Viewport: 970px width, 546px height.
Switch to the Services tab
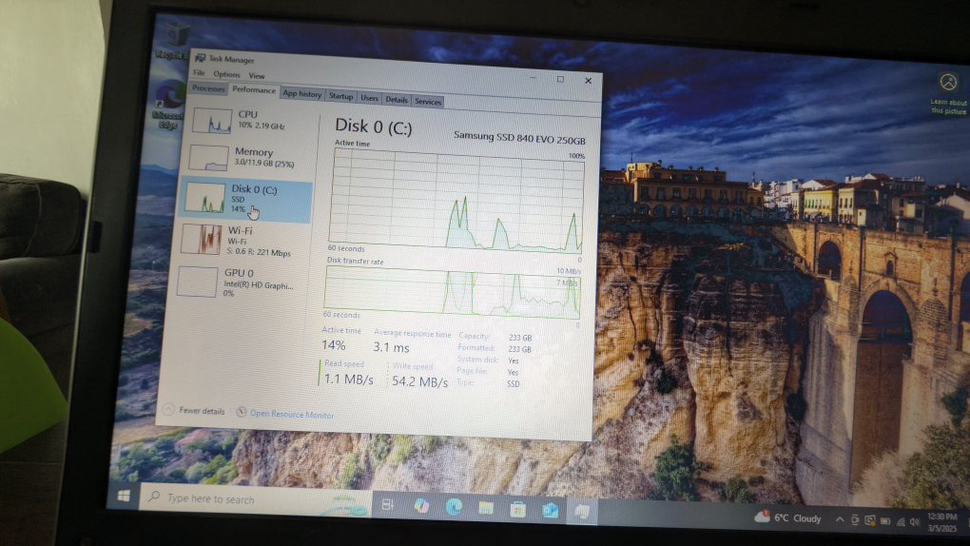pyautogui.click(x=428, y=102)
